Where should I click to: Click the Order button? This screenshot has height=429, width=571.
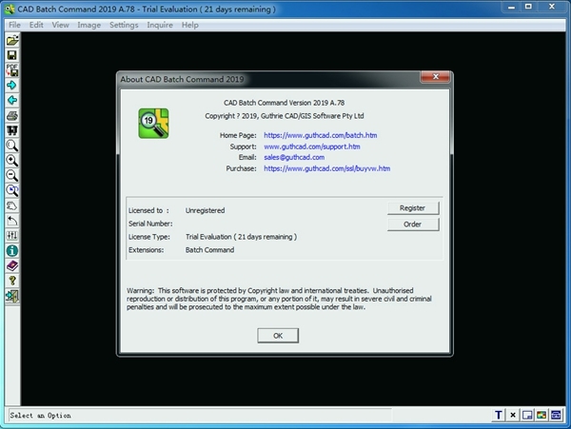click(x=413, y=224)
